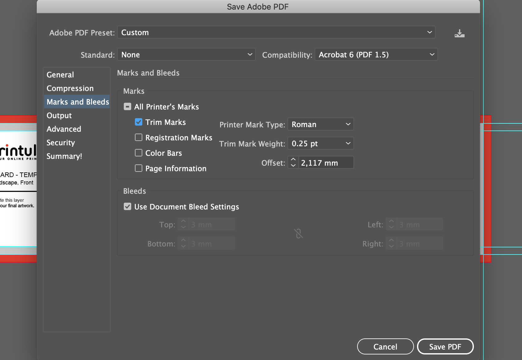Viewport: 522px width, 360px height.
Task: Save the PDF preset using download icon
Action: (459, 33)
